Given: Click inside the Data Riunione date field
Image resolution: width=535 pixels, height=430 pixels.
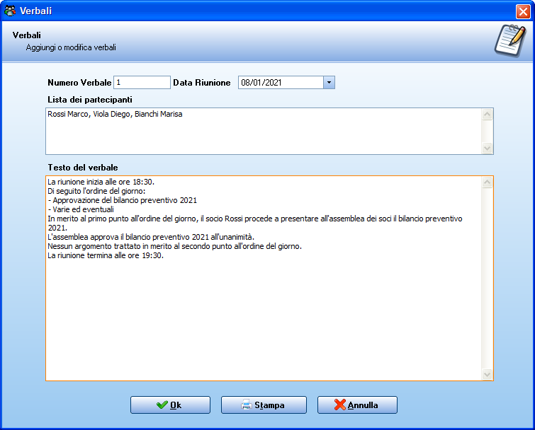Looking at the screenshot, I should [281, 82].
